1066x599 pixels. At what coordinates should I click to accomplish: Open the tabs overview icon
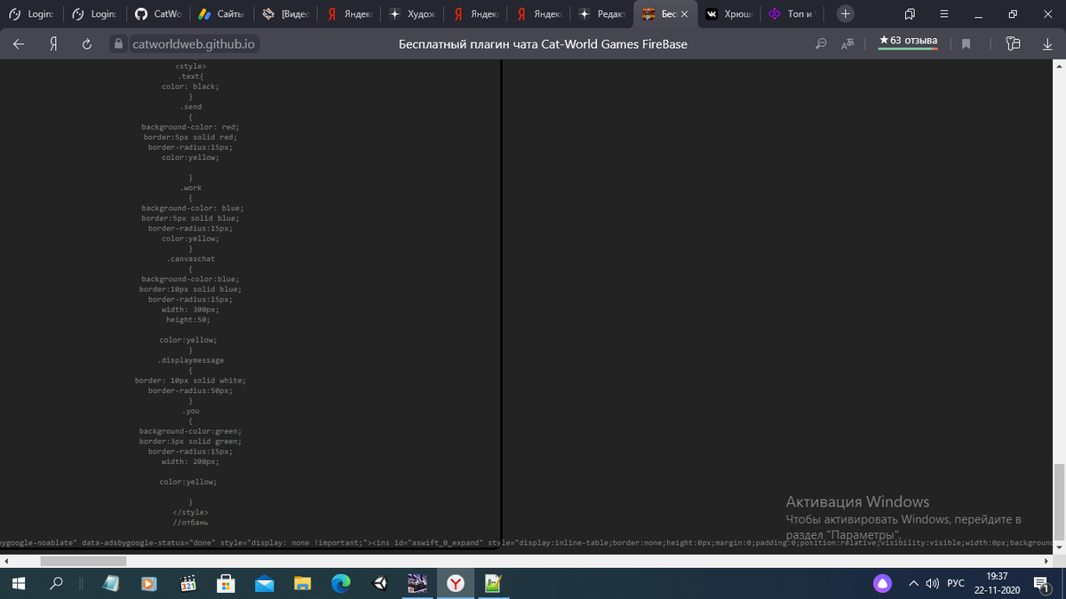point(910,14)
